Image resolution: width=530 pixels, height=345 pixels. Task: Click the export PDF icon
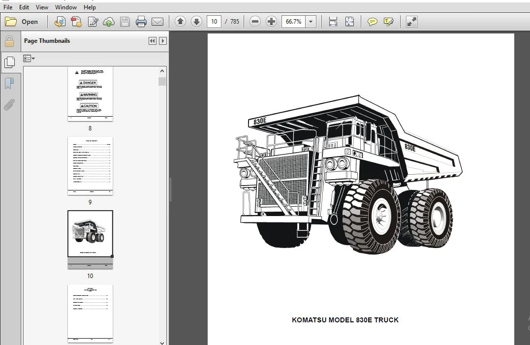pyautogui.click(x=76, y=22)
